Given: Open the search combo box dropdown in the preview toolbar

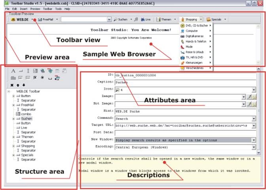Looking at the screenshot, I should (x=109, y=20).
